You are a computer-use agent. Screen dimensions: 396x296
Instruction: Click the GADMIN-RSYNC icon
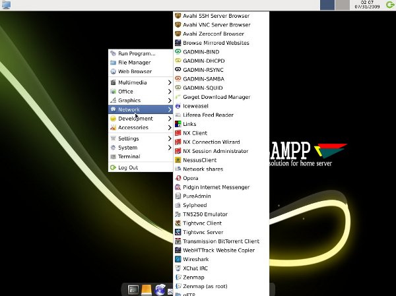[178, 70]
